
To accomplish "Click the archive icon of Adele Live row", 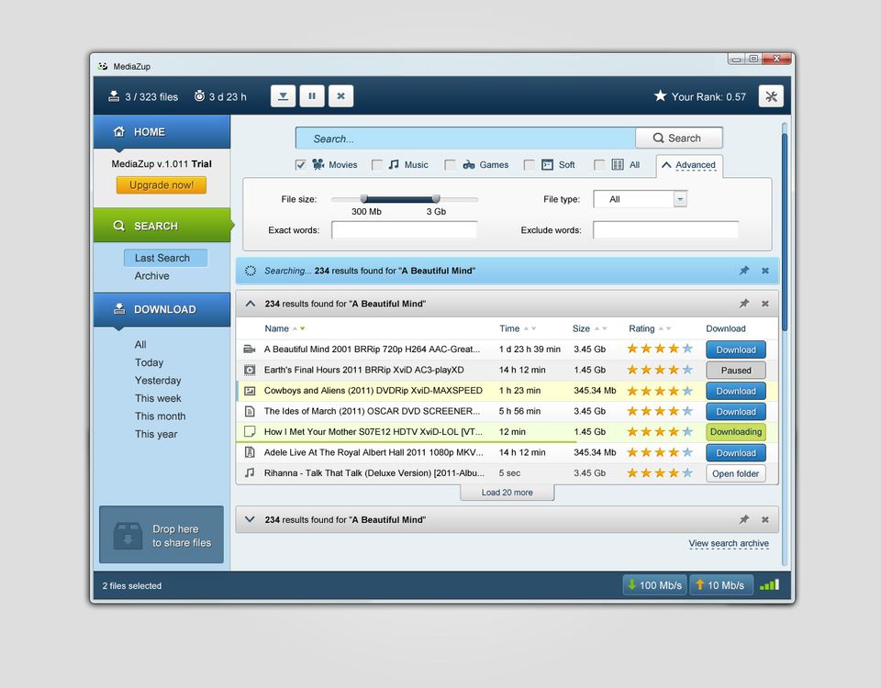I will (250, 452).
